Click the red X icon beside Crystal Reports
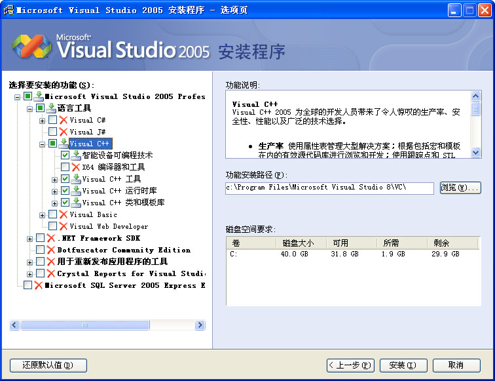This screenshot has width=495, height=381. 51,273
